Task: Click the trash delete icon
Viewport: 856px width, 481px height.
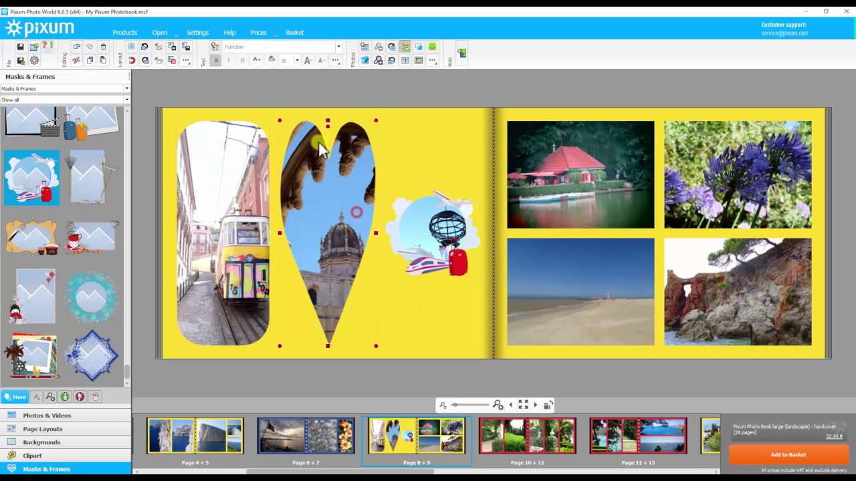Action: pyautogui.click(x=103, y=47)
